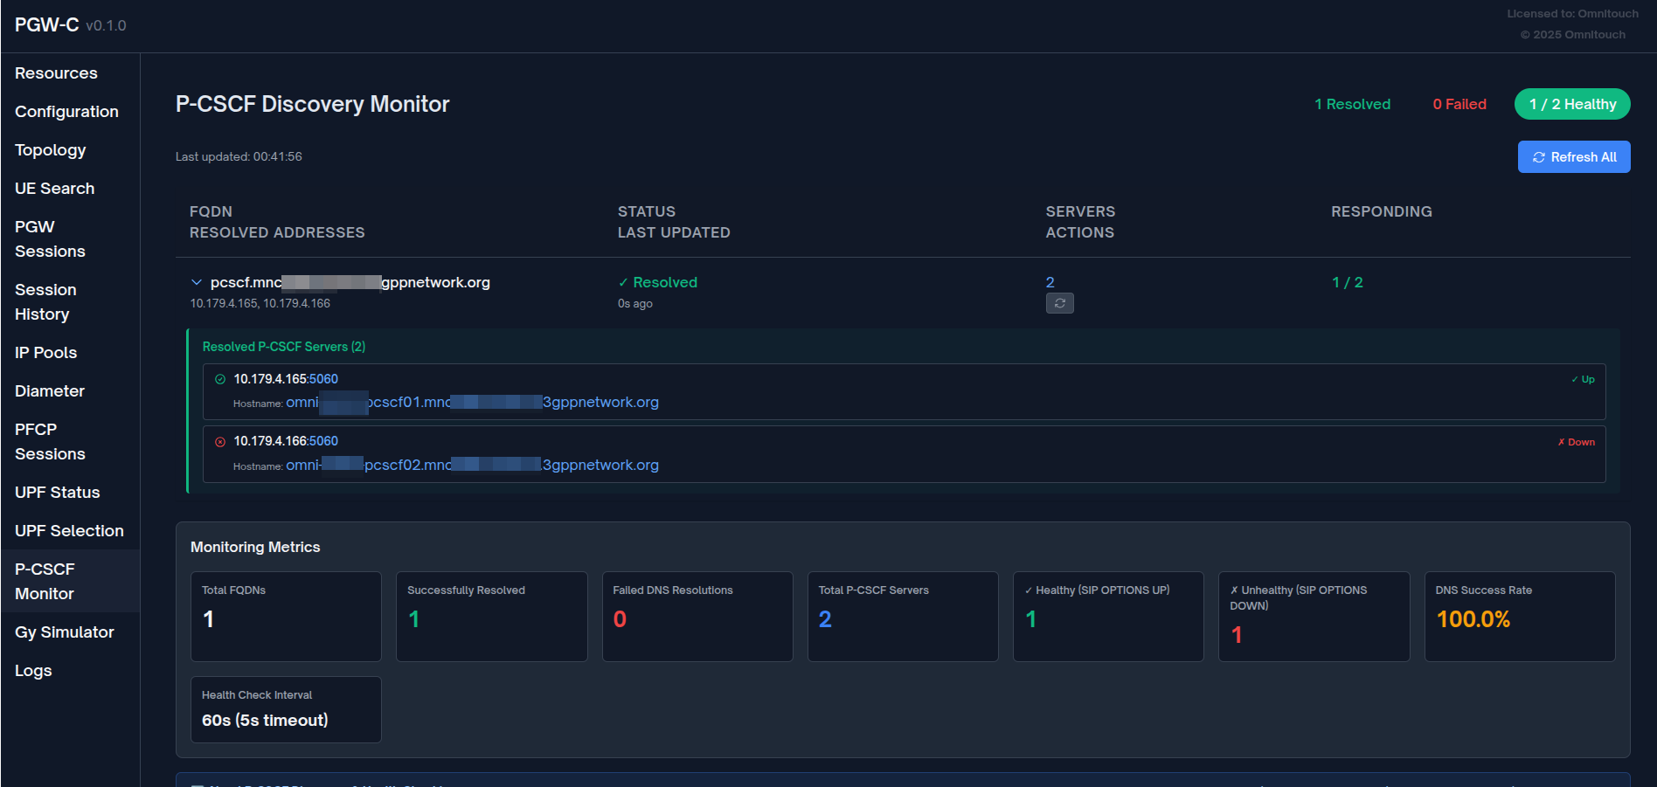The width and height of the screenshot is (1657, 787).
Task: Click the green check icon beside 10.179.4.165
Action: click(x=218, y=378)
